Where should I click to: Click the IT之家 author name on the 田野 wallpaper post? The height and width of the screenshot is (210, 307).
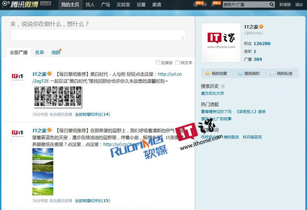[x=39, y=130]
